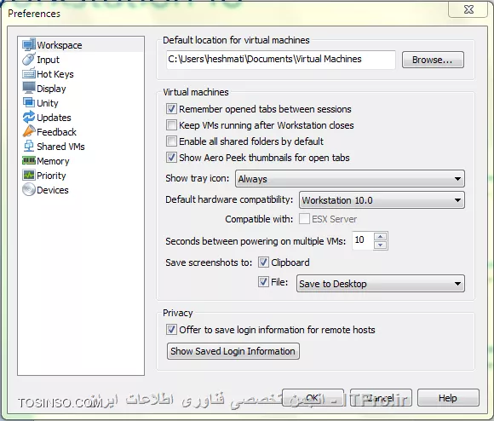Click the Cancel button
The width and height of the screenshot is (494, 421).
coord(381,398)
